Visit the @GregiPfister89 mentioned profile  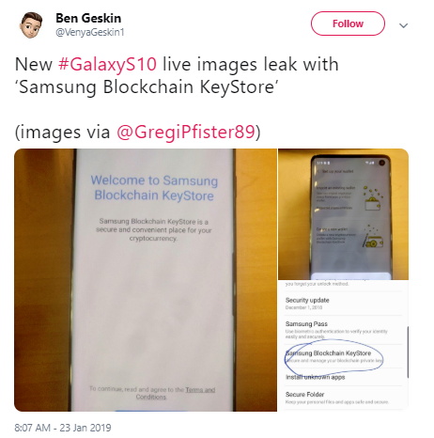(x=186, y=132)
